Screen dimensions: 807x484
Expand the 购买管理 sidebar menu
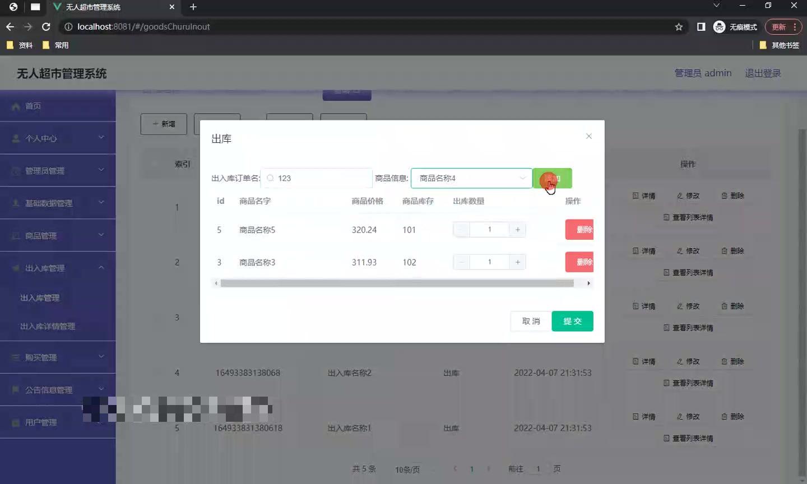click(x=58, y=357)
